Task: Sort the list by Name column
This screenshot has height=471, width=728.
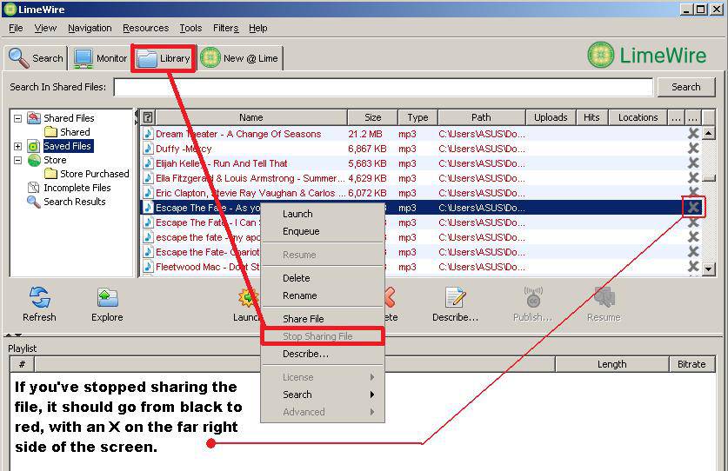Action: (x=251, y=117)
